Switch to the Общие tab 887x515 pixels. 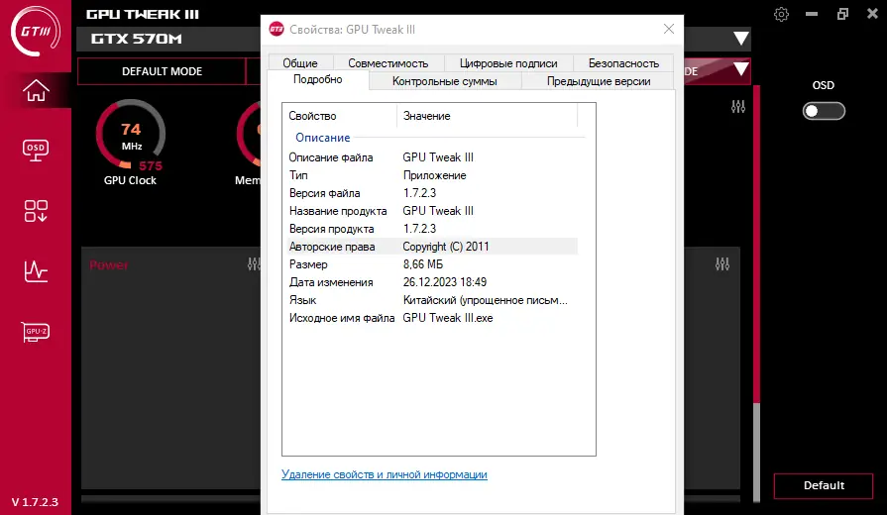click(x=300, y=63)
